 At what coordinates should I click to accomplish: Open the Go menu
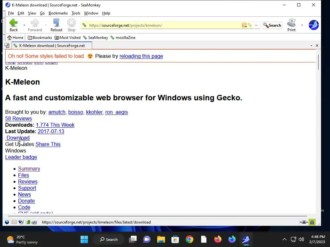coord(42,13)
